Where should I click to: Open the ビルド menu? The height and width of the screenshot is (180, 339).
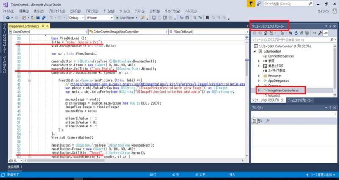pyautogui.click(x=75, y=11)
